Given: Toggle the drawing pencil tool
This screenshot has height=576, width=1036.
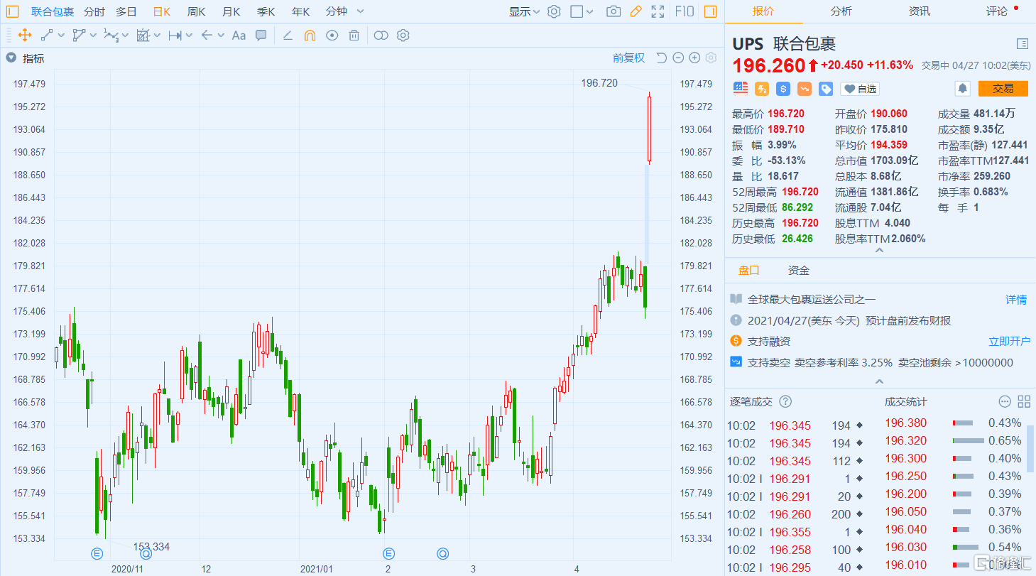Looking at the screenshot, I should (636, 11).
